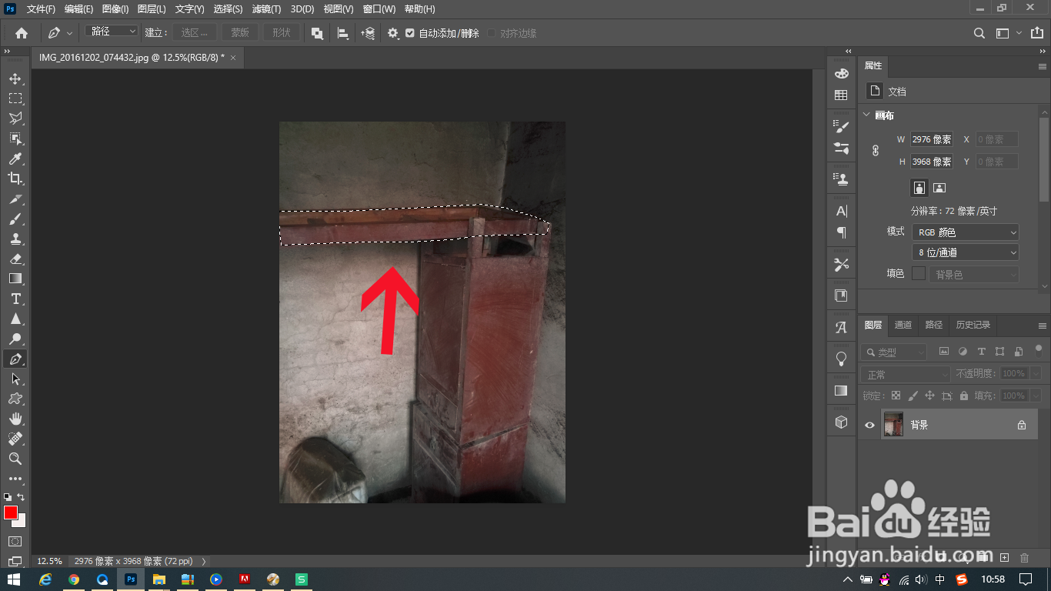
Task: Open the 正常 blending mode dropdown
Action: [x=904, y=373]
